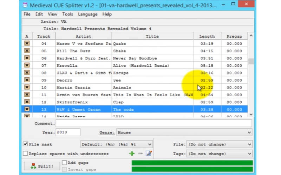The image size is (281, 175).
Task: Click the lower green progress bar
Action: click(x=192, y=169)
